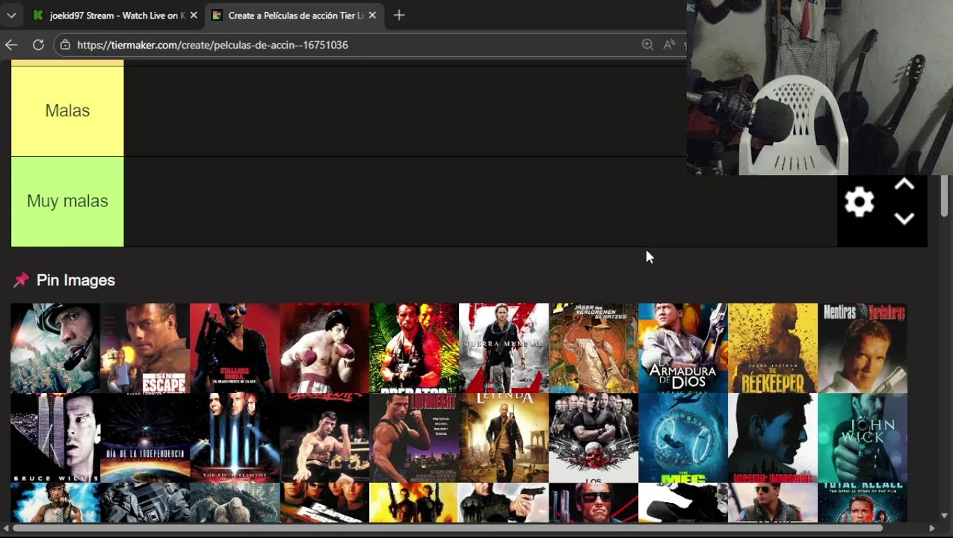Choose the Armadura de Dios poster

[x=683, y=348]
